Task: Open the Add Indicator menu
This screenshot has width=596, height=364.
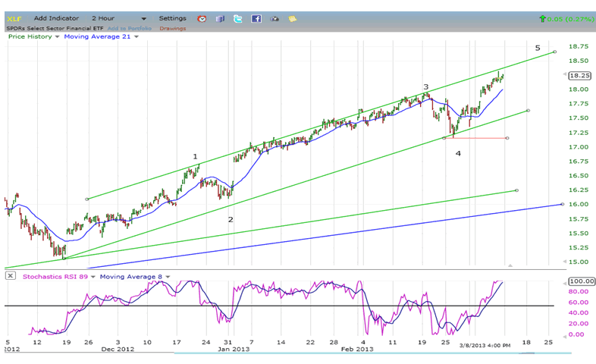Action: (x=55, y=18)
